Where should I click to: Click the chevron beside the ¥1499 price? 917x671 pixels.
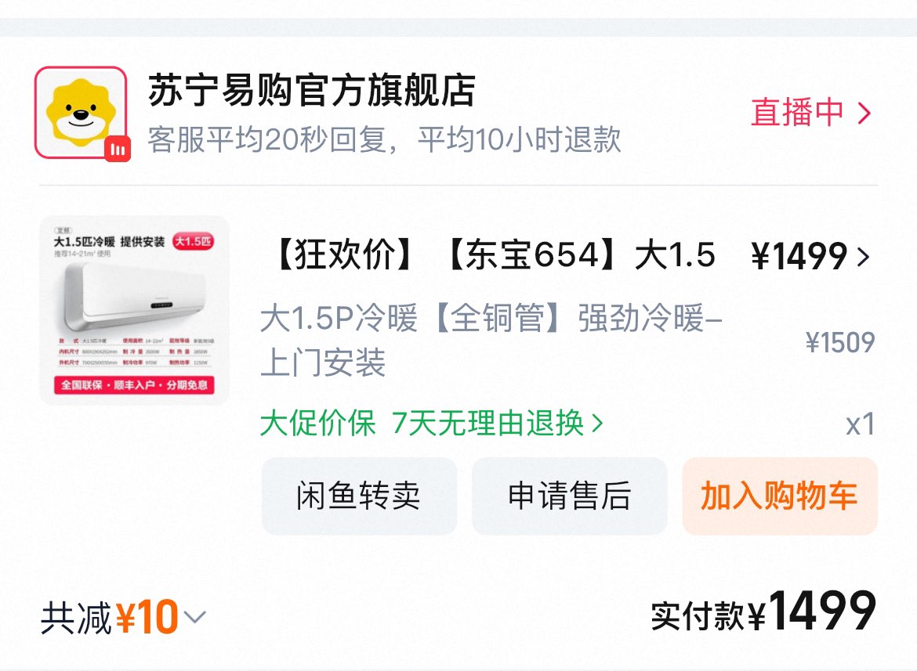click(864, 256)
